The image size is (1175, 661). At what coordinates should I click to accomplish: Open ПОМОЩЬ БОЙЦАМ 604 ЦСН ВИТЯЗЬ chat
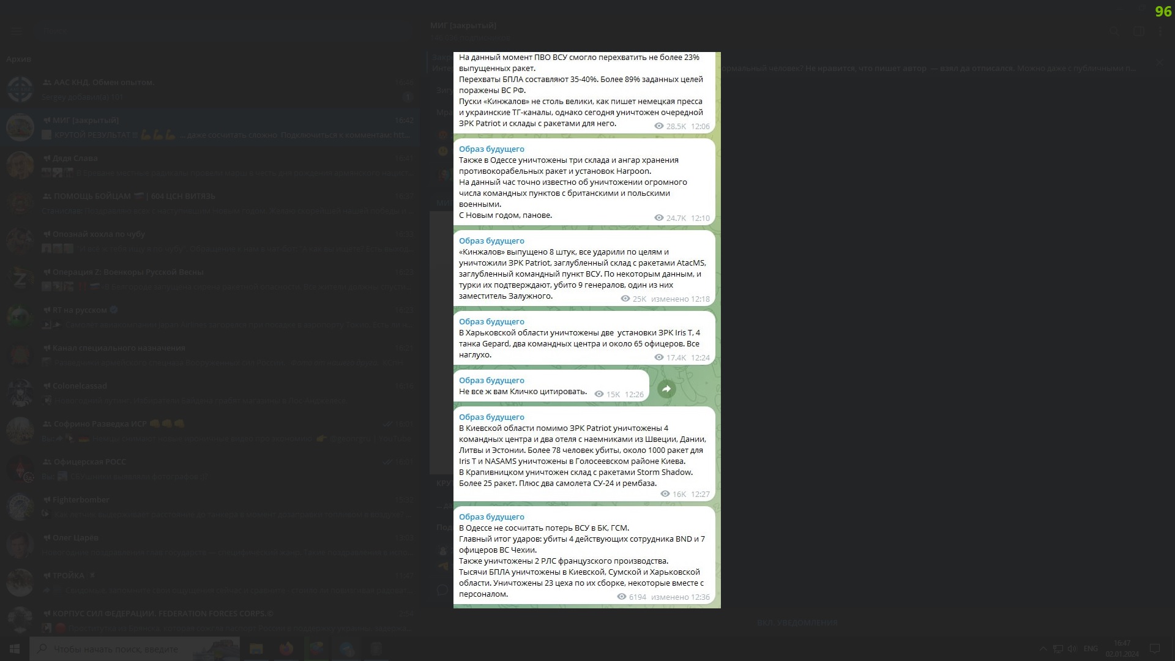[209, 203]
